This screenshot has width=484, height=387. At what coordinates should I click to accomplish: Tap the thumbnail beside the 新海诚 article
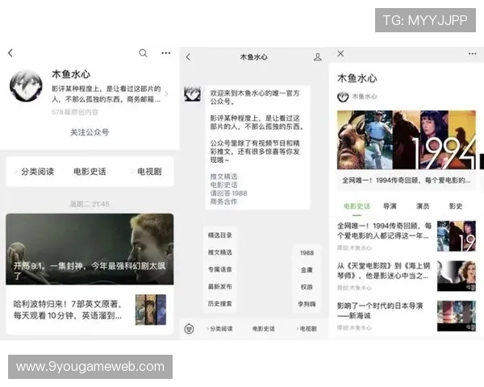(x=457, y=316)
